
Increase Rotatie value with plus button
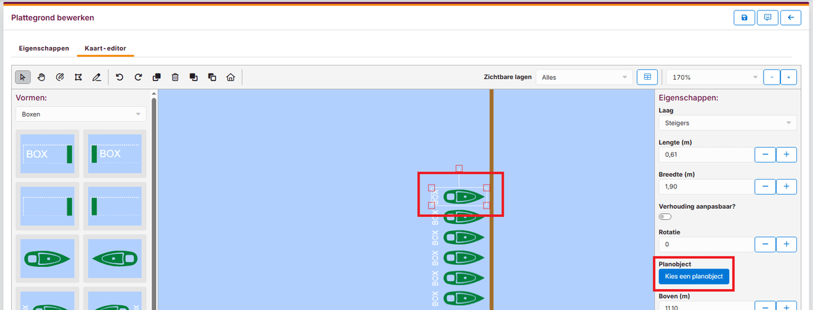coord(786,244)
